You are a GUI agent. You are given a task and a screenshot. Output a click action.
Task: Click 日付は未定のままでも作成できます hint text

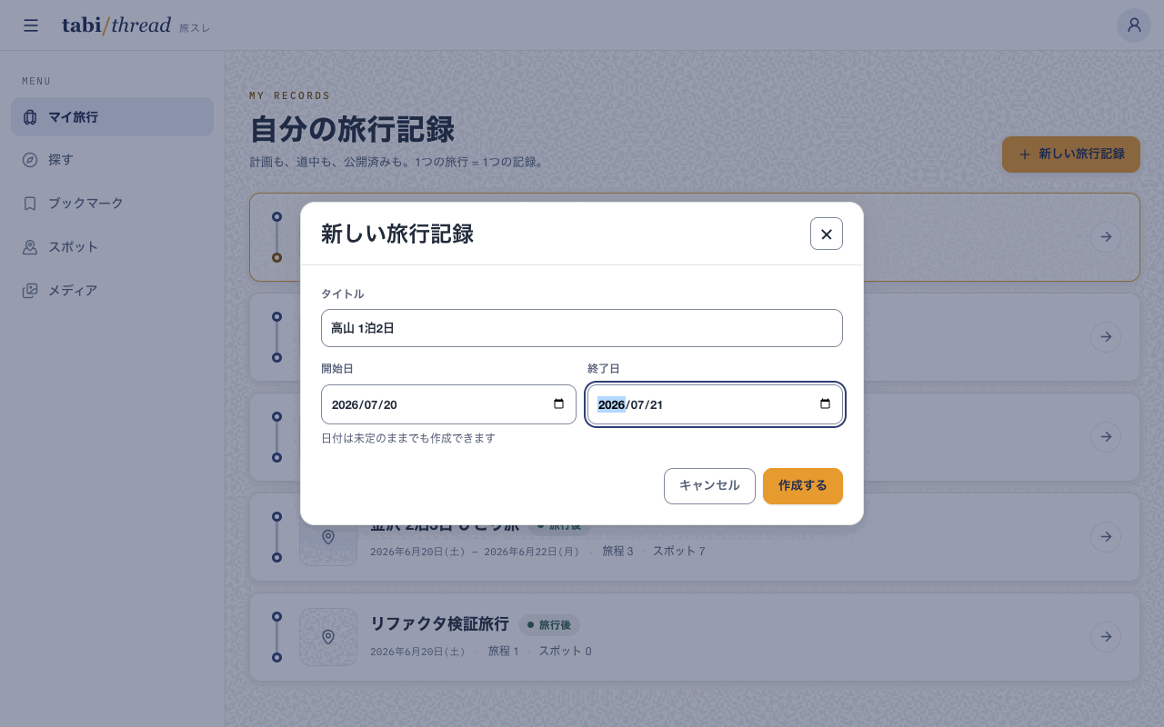(408, 438)
